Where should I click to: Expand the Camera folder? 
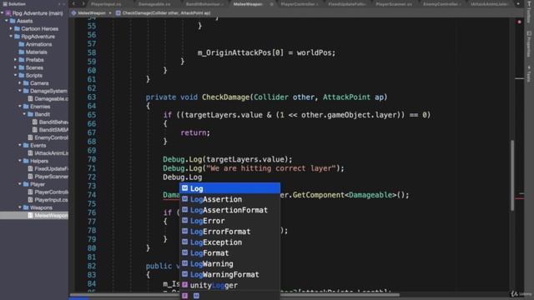coord(20,83)
